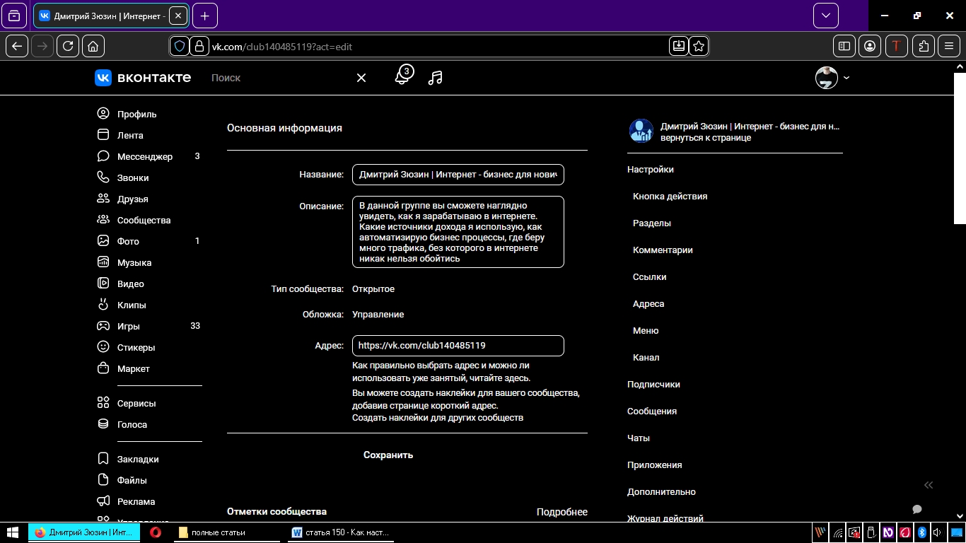The width and height of the screenshot is (966, 543).
Task: Clear the search field with X icon
Action: pyautogui.click(x=361, y=78)
